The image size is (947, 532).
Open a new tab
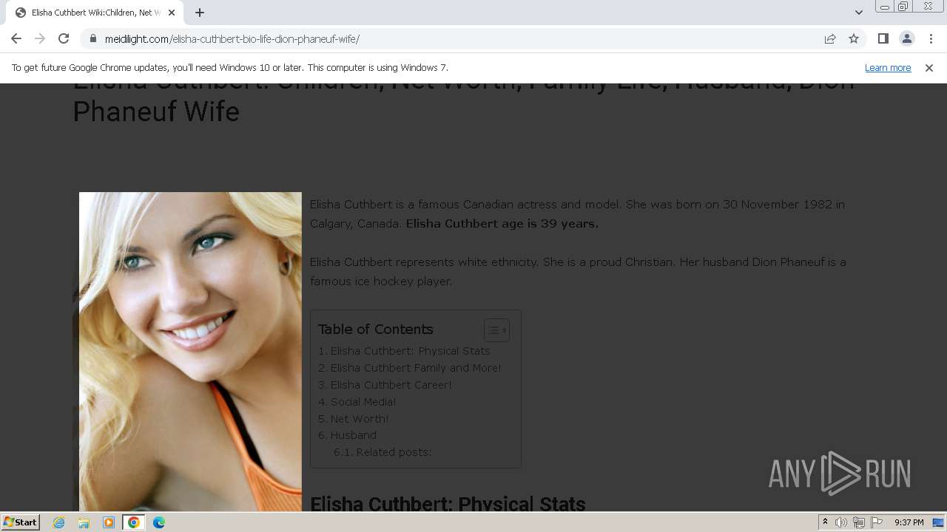pos(200,13)
